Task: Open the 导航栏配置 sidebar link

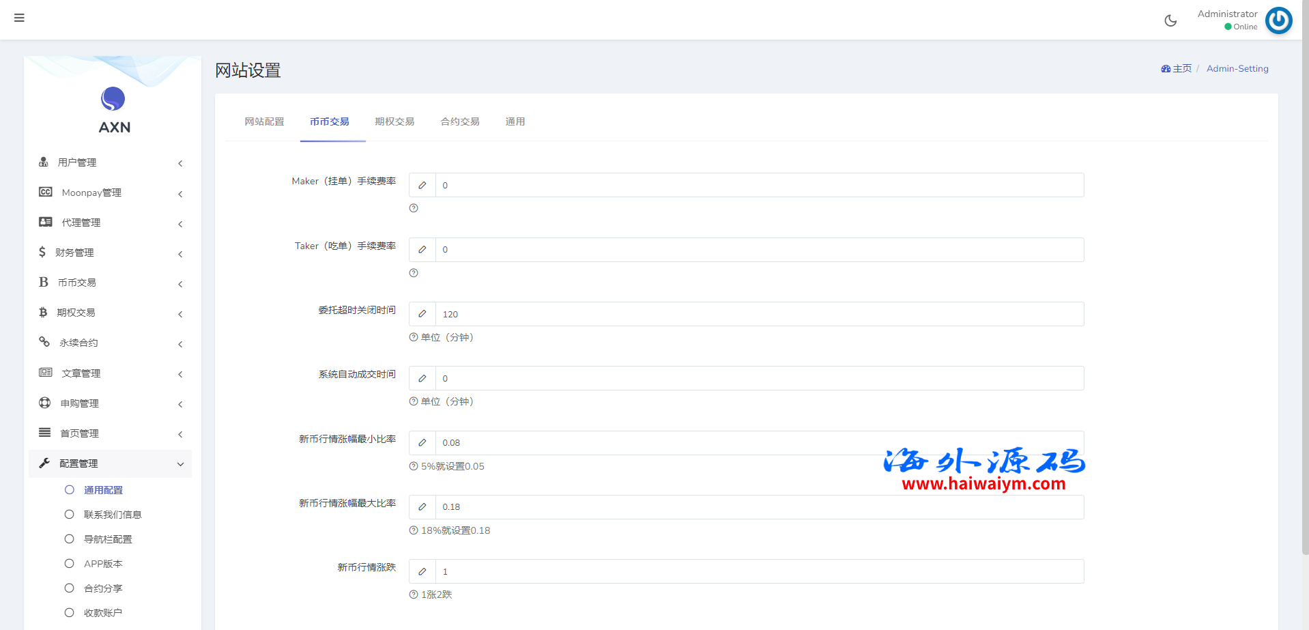Action: coord(108,539)
